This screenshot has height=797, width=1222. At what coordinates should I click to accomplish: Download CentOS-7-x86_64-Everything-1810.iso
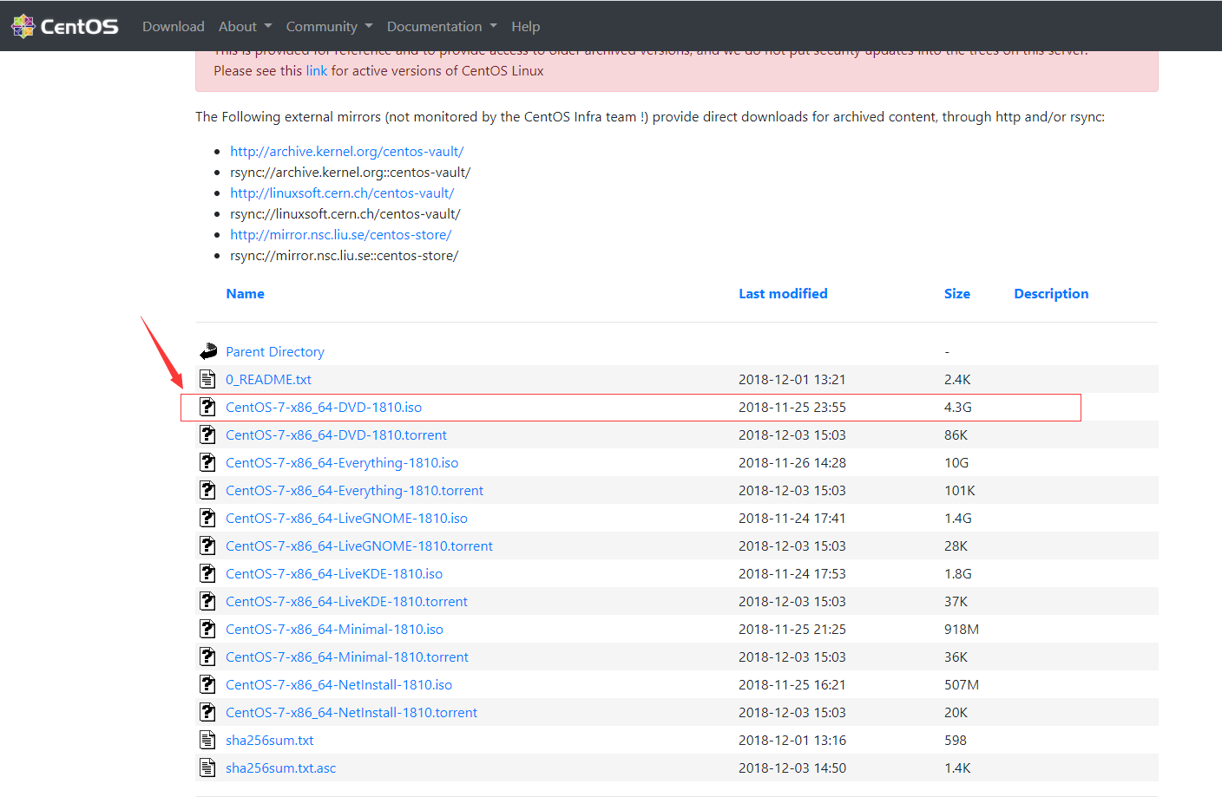[342, 462]
